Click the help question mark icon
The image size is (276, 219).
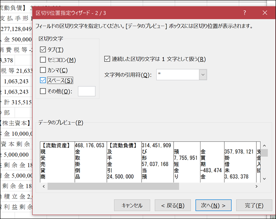tap(245, 13)
